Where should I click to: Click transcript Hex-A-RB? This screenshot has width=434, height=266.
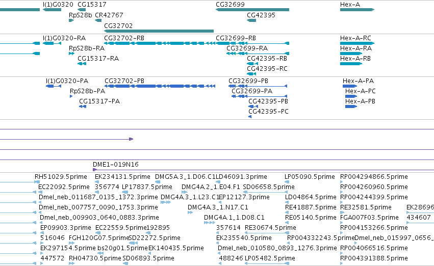[355, 59]
